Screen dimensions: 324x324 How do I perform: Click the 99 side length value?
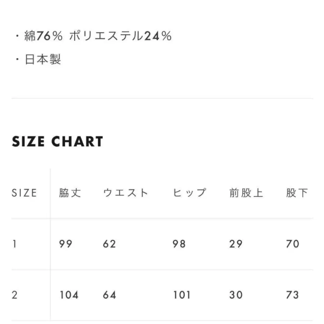(x=66, y=244)
